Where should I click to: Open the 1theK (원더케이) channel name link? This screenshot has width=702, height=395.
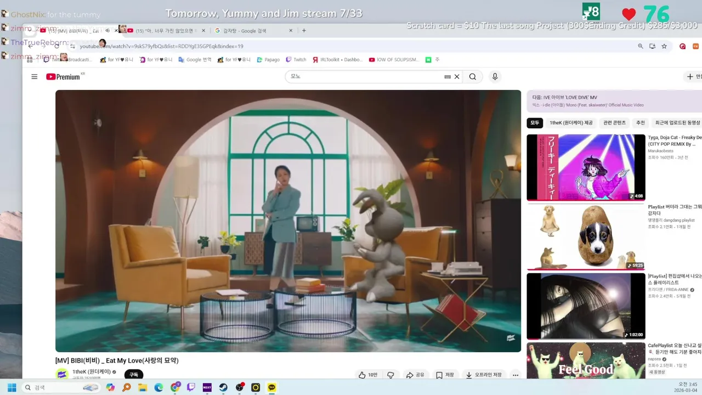91,372
